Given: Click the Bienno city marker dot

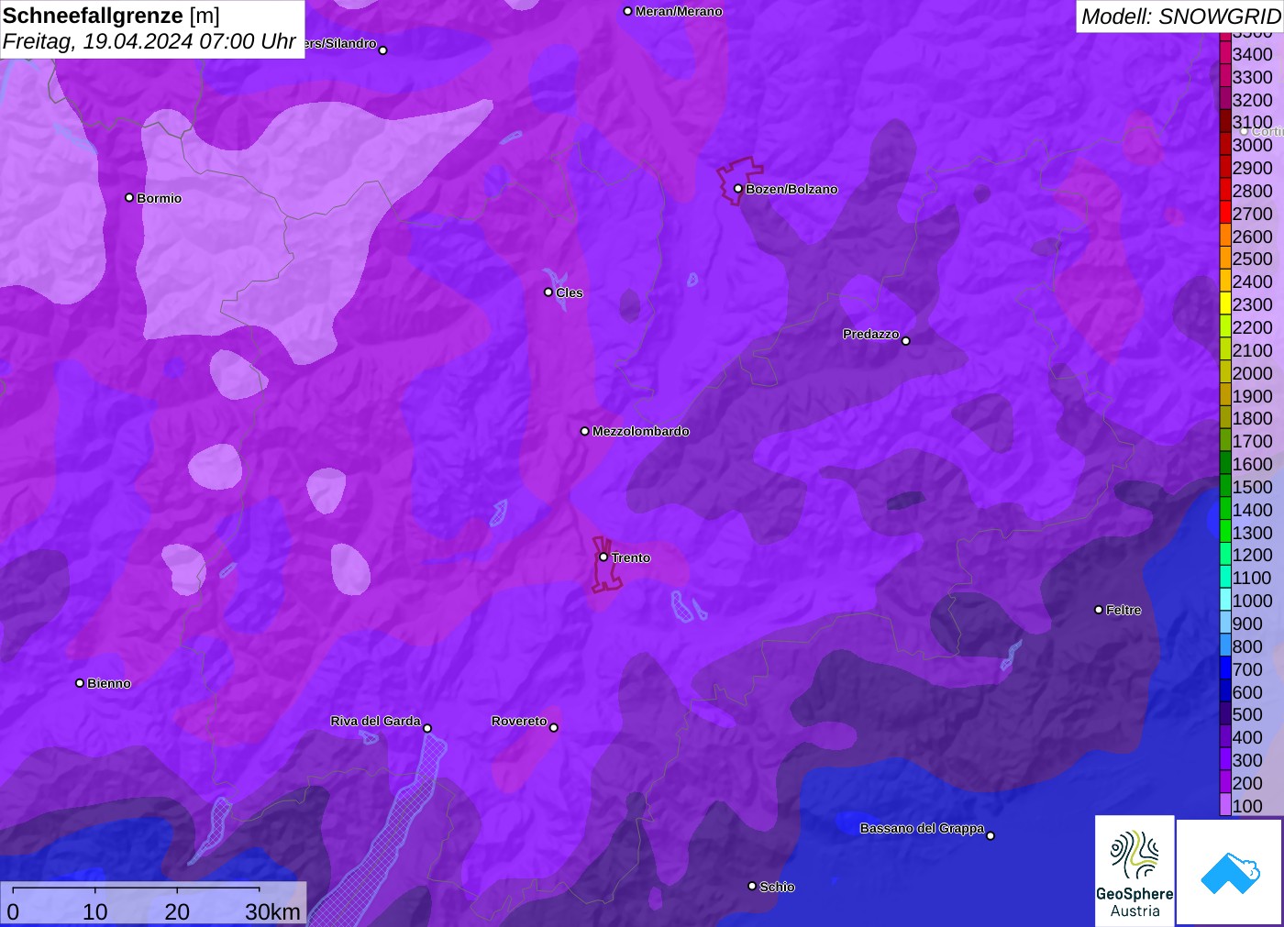Looking at the screenshot, I should (80, 682).
